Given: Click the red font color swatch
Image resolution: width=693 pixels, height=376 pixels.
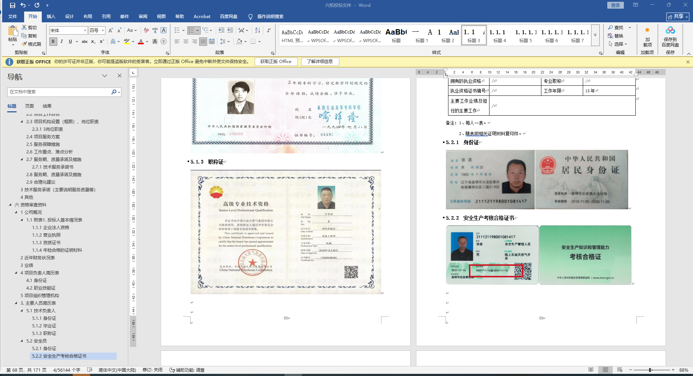Looking at the screenshot, I should [141, 42].
